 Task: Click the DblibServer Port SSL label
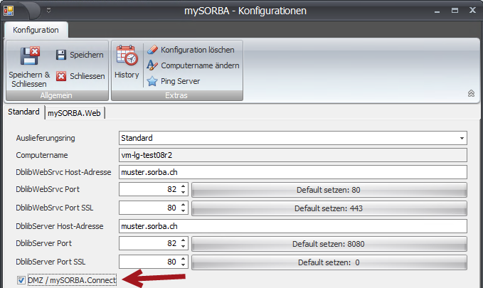pyautogui.click(x=51, y=262)
